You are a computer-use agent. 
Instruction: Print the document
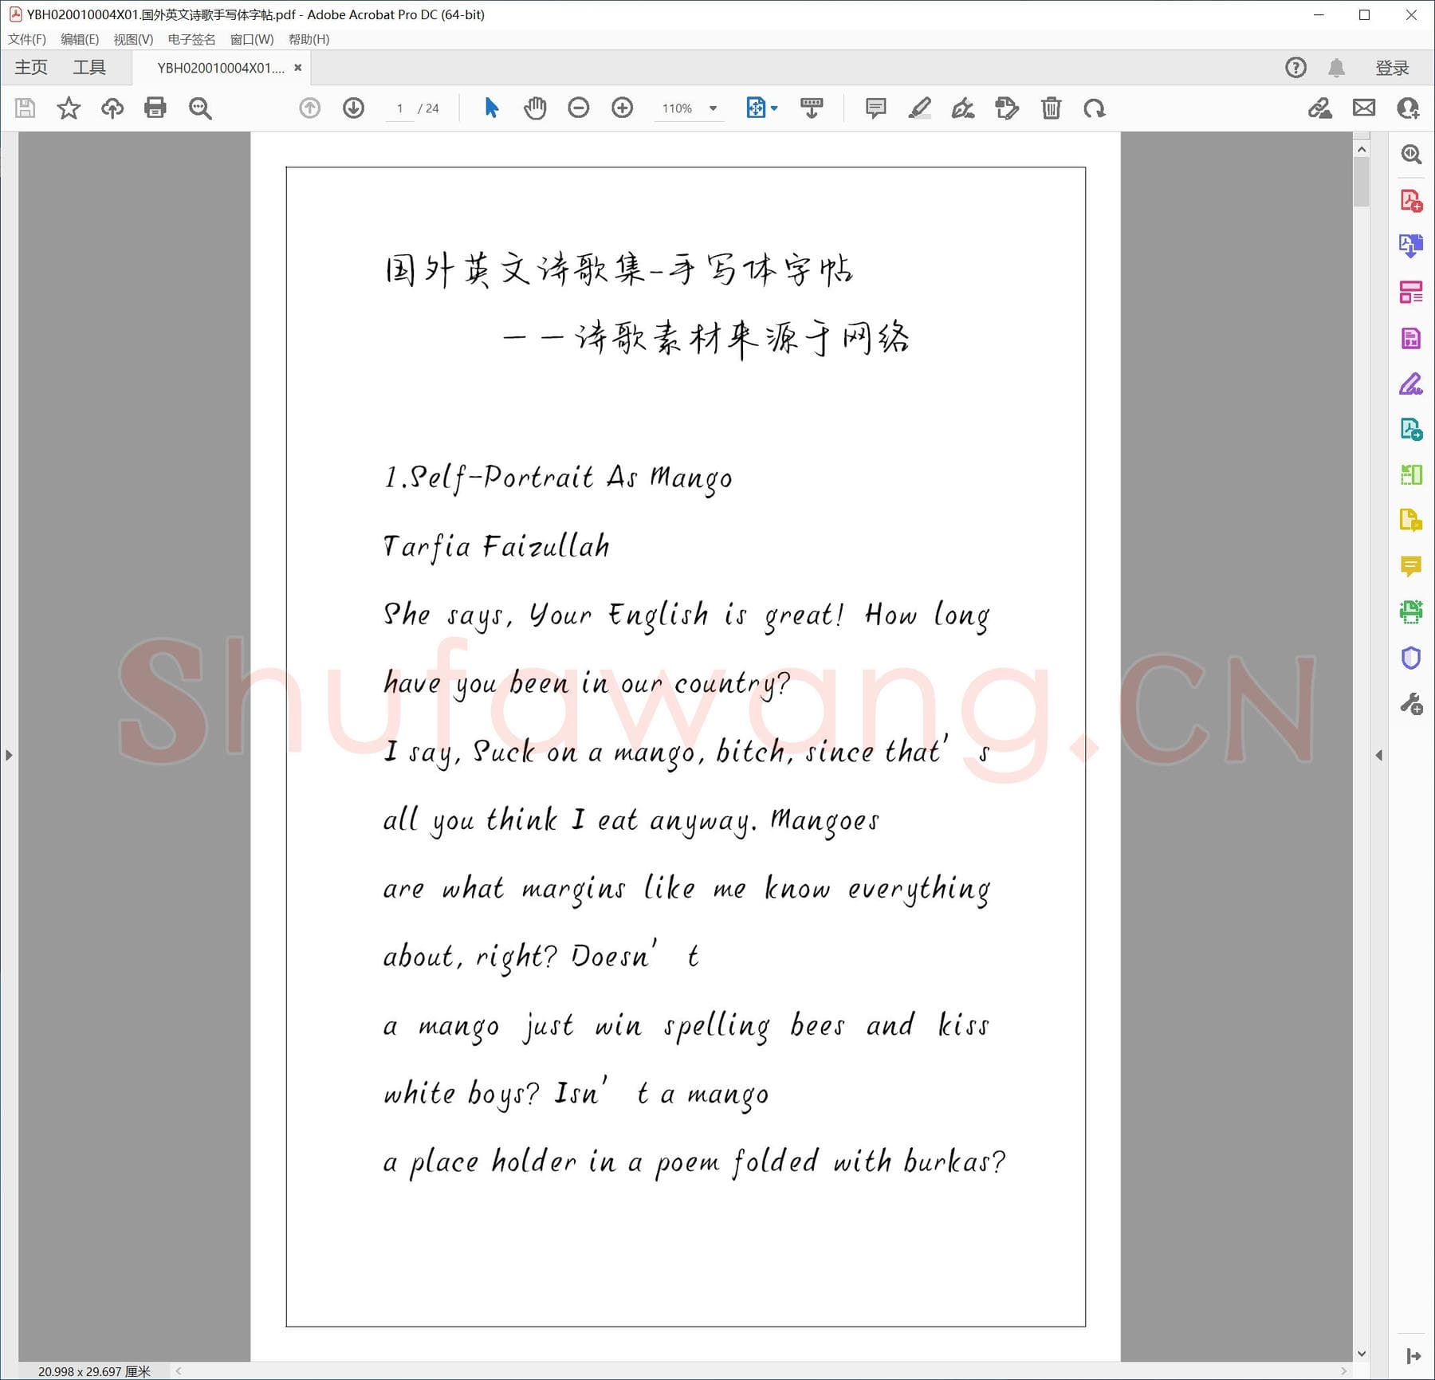(155, 108)
